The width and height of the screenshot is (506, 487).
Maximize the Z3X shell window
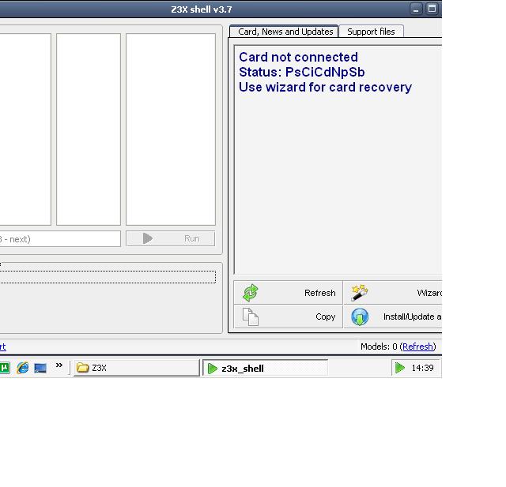click(x=432, y=9)
